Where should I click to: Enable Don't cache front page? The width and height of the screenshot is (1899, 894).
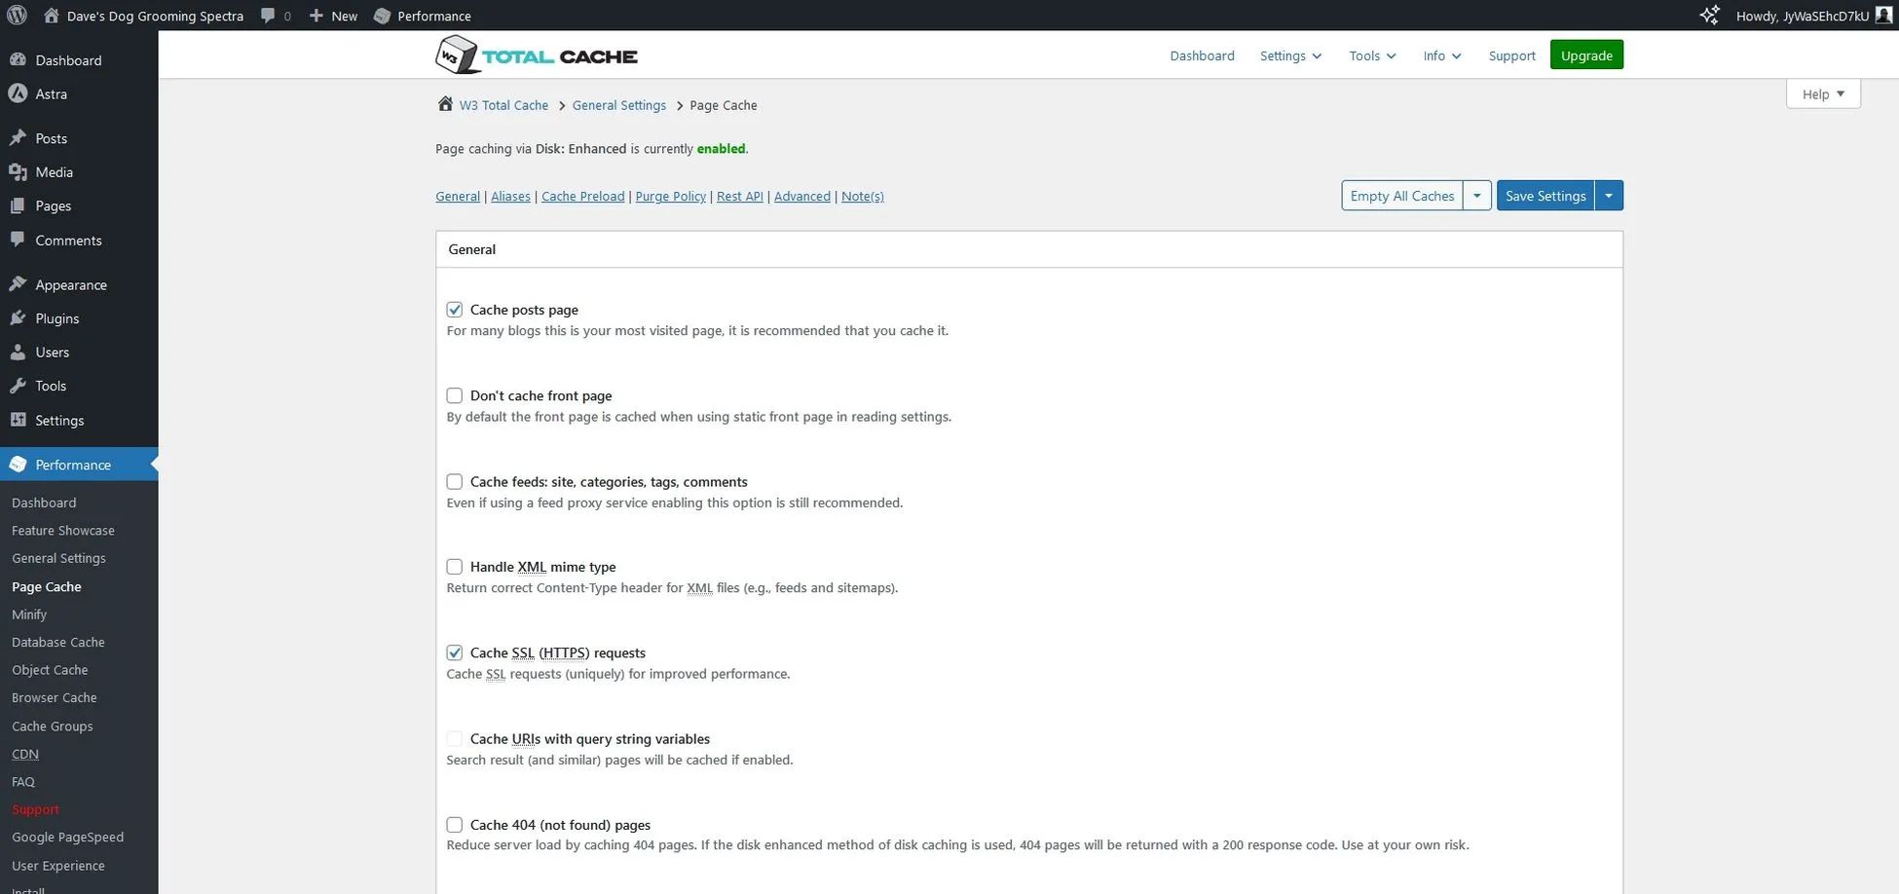click(x=455, y=395)
